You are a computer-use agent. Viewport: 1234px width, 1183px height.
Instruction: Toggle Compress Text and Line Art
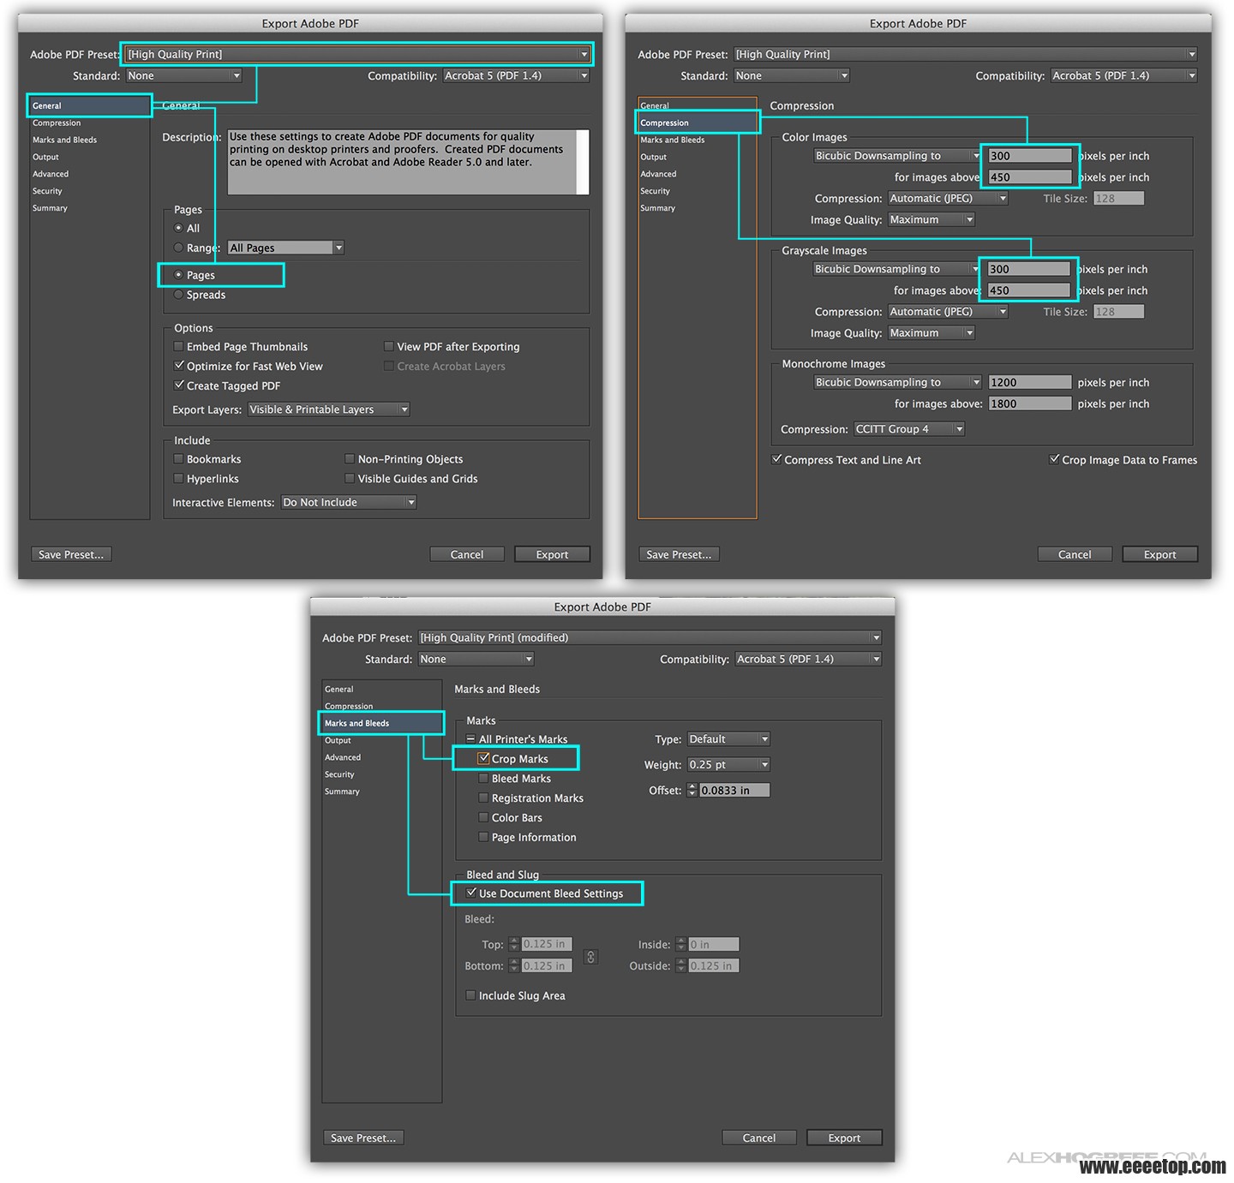[776, 459]
